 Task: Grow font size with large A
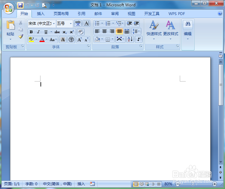(80, 39)
